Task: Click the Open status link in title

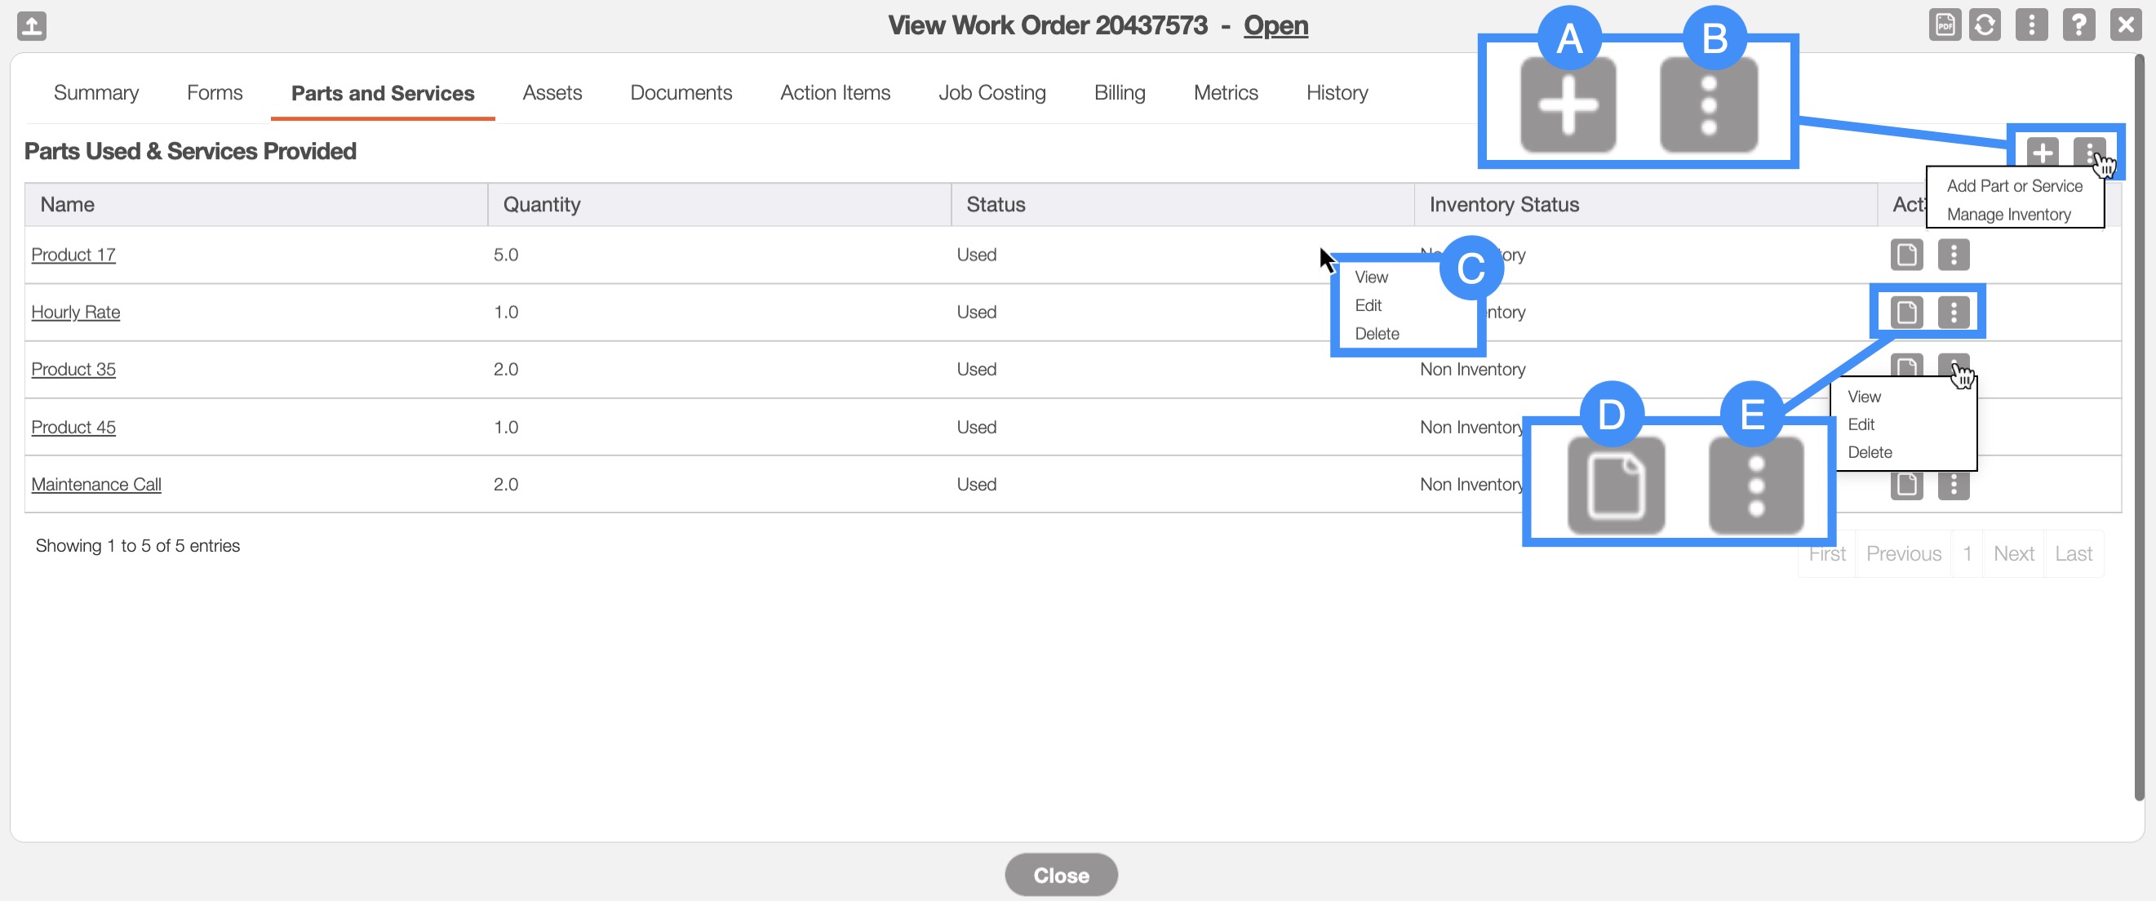Action: [1275, 25]
